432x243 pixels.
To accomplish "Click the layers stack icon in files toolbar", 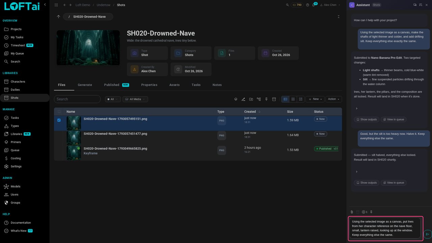I will (x=236, y=99).
